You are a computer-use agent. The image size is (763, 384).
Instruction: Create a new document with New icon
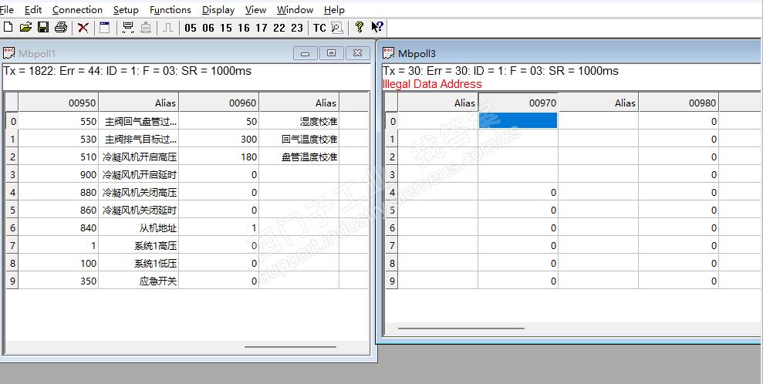(8, 28)
